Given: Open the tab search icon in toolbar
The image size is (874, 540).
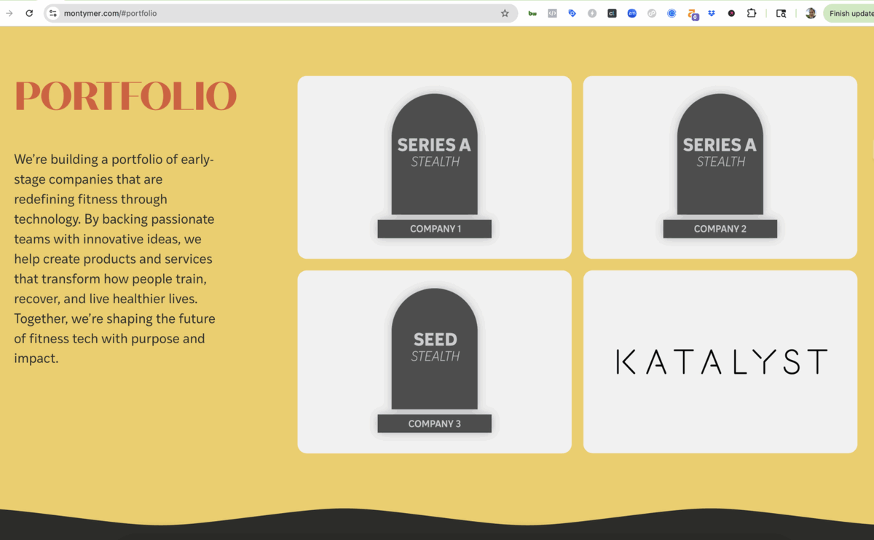Looking at the screenshot, I should (781, 13).
